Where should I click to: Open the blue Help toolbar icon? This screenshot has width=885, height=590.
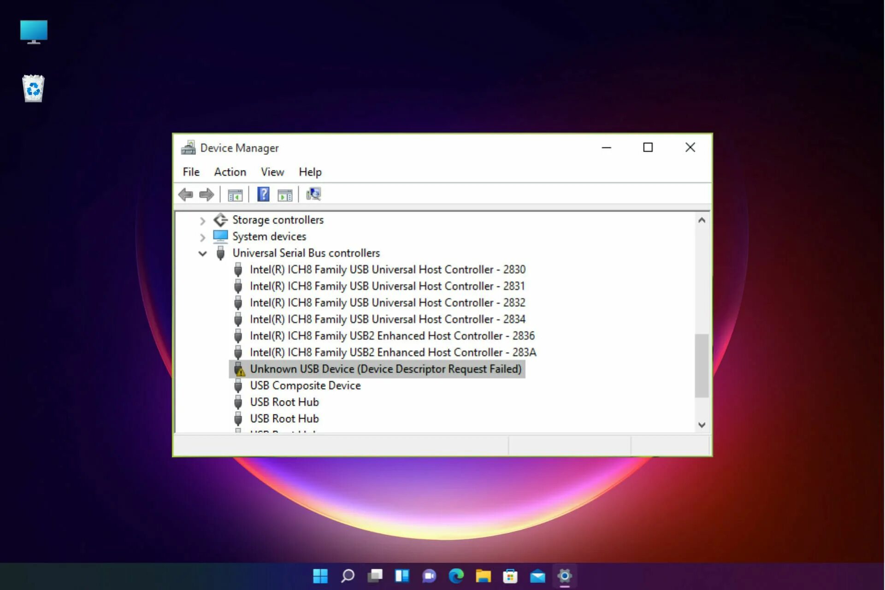(263, 194)
